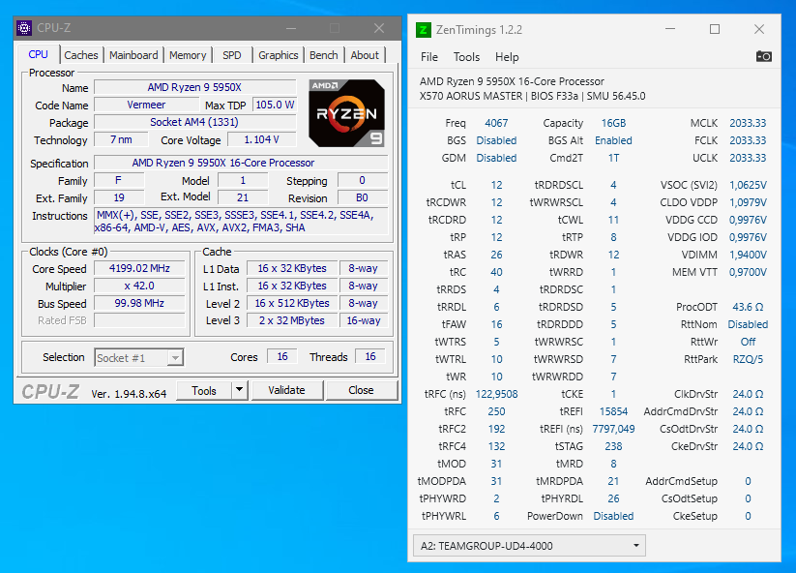Click the empty Rated FSB field
The height and width of the screenshot is (573, 796).
pos(139,320)
